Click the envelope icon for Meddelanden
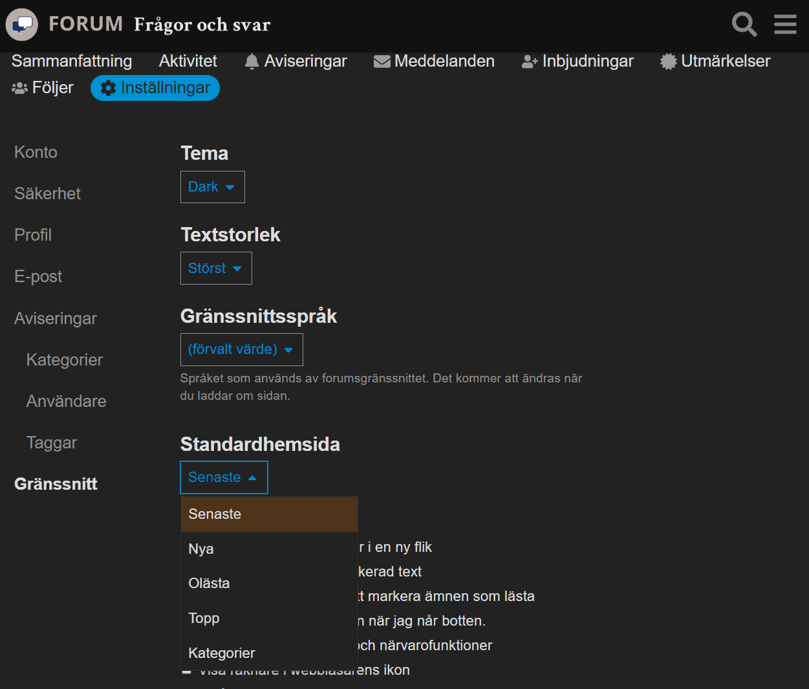The height and width of the screenshot is (689, 809). [x=382, y=61]
